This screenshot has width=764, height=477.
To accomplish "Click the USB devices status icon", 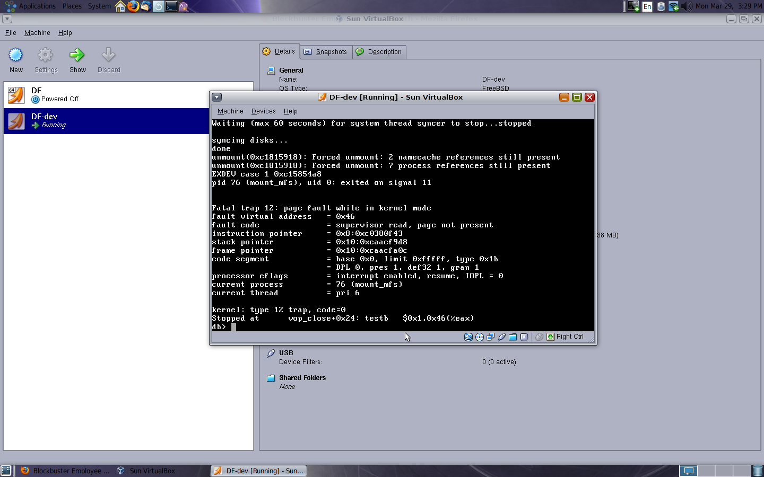I will click(502, 337).
